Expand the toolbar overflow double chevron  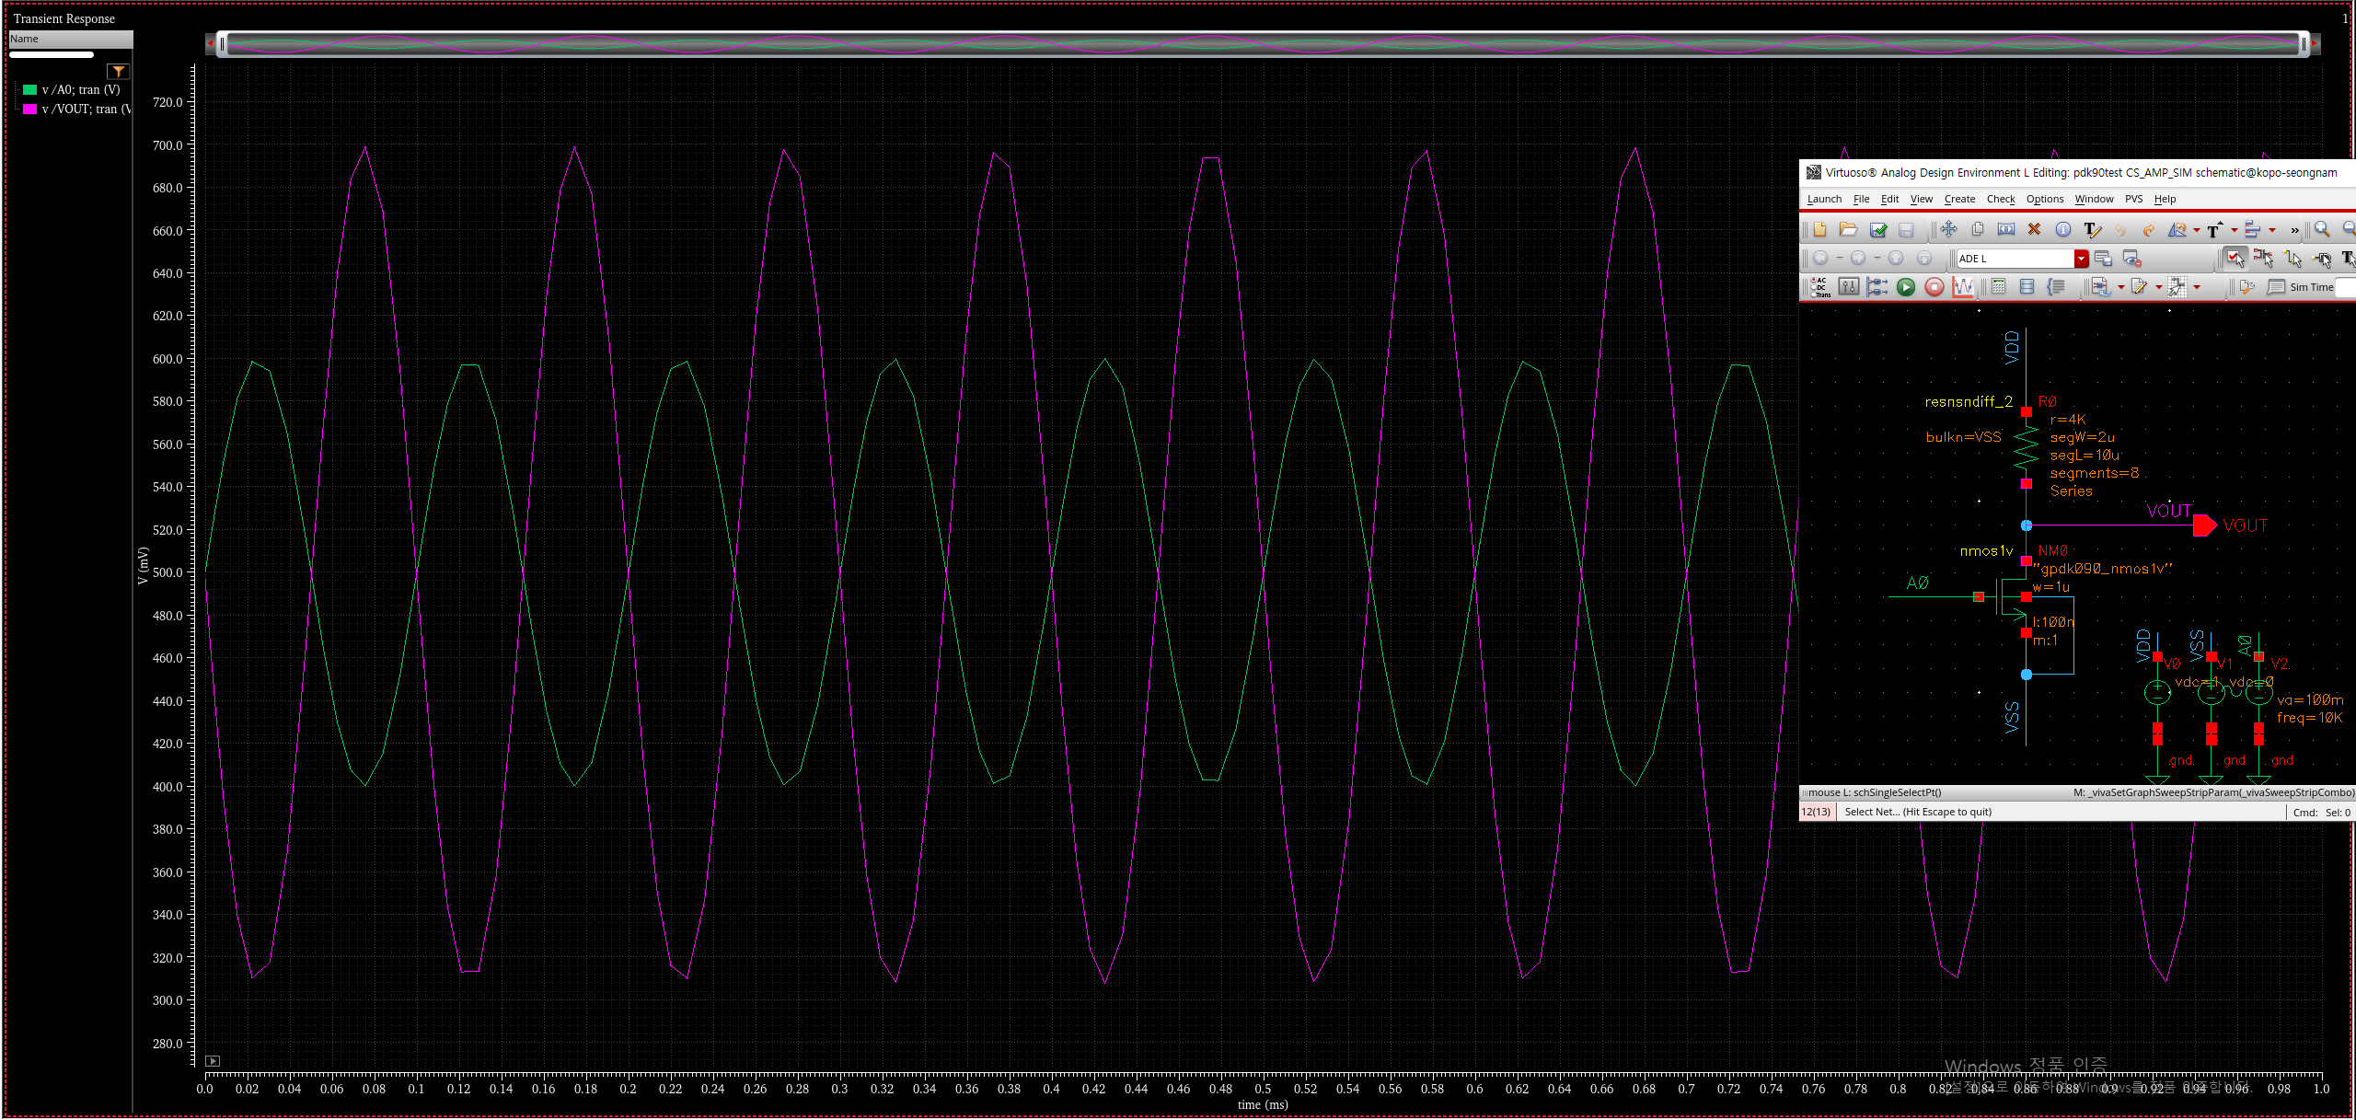2294,231
